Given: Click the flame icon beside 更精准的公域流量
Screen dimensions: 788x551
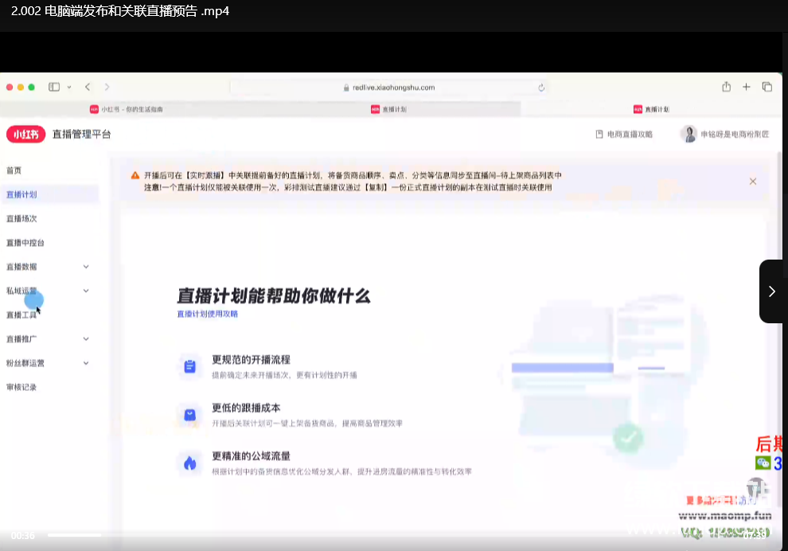Looking at the screenshot, I should 189,463.
